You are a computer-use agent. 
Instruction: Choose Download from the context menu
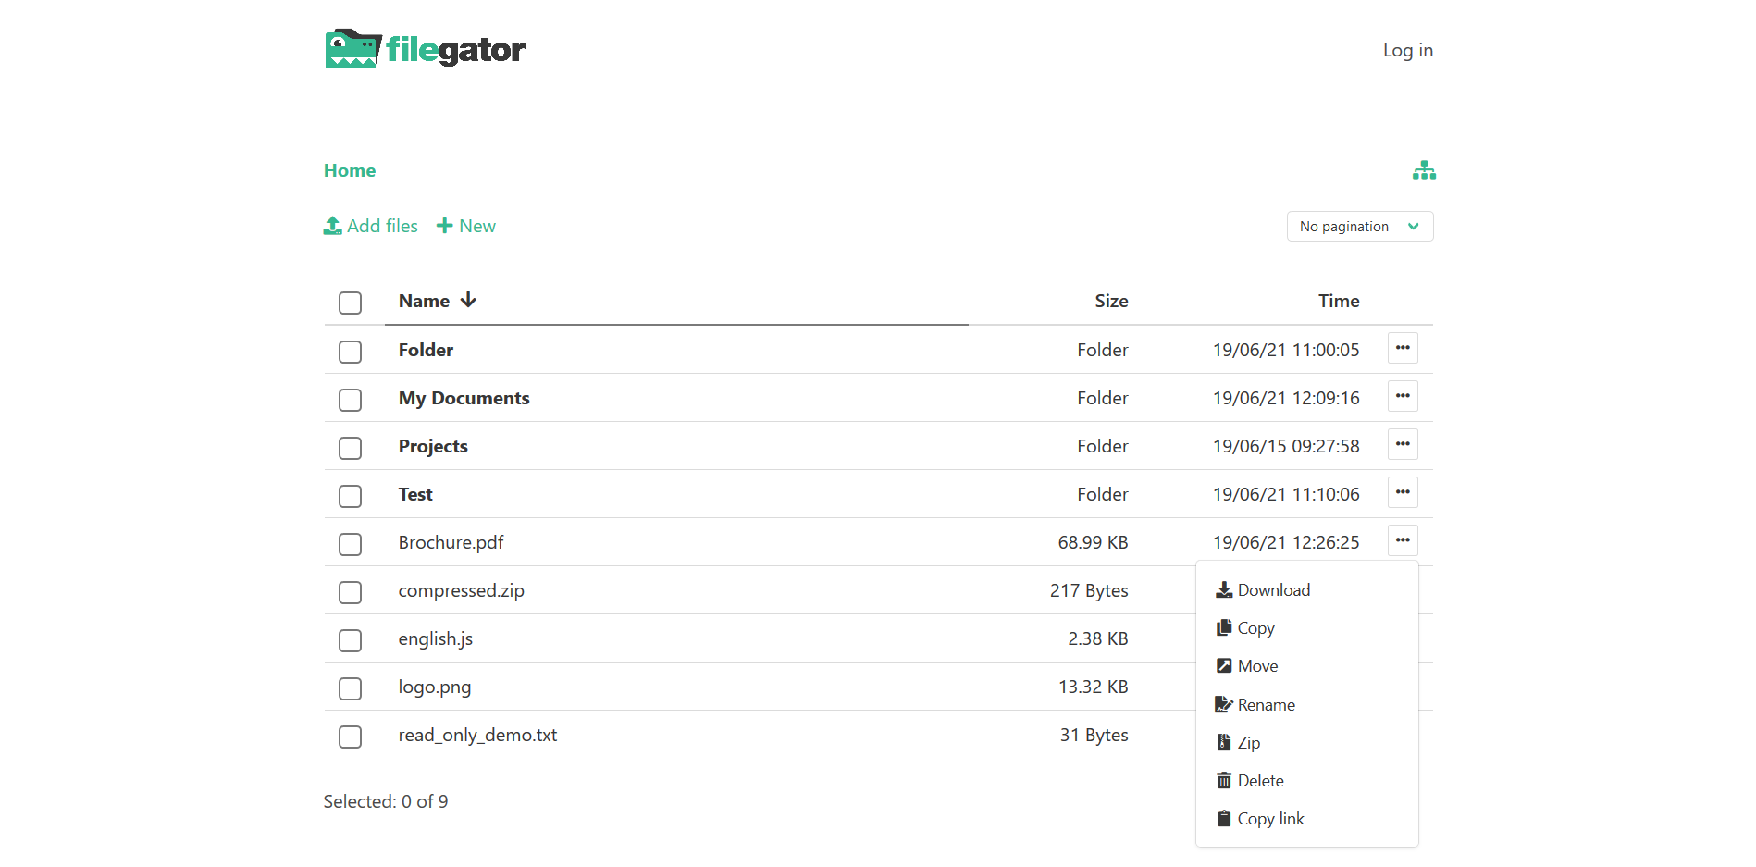coord(1273,590)
